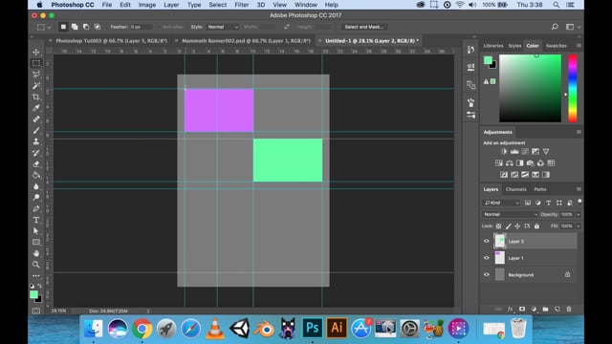Click the Feather input field
612x344 pixels.
[142, 27]
